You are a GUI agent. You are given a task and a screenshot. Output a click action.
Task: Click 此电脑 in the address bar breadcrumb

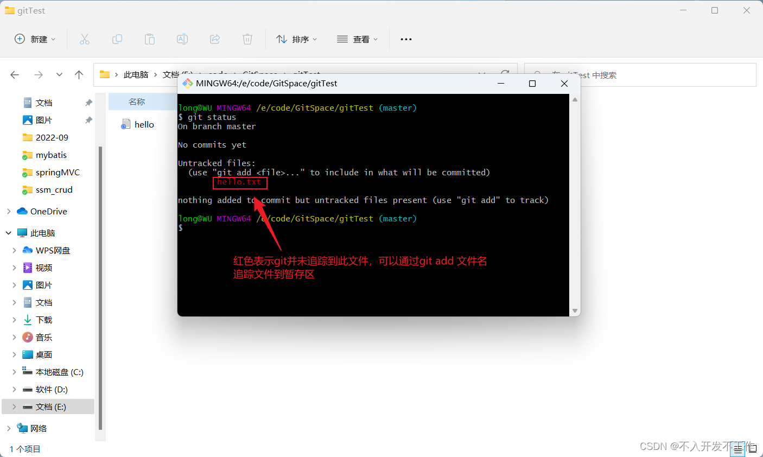coord(136,75)
